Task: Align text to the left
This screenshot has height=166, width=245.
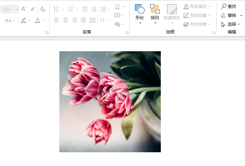Action: click(56, 20)
